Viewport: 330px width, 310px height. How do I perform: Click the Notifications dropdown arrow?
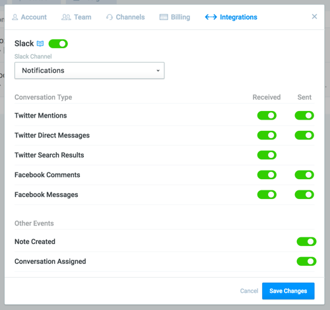pyautogui.click(x=158, y=71)
